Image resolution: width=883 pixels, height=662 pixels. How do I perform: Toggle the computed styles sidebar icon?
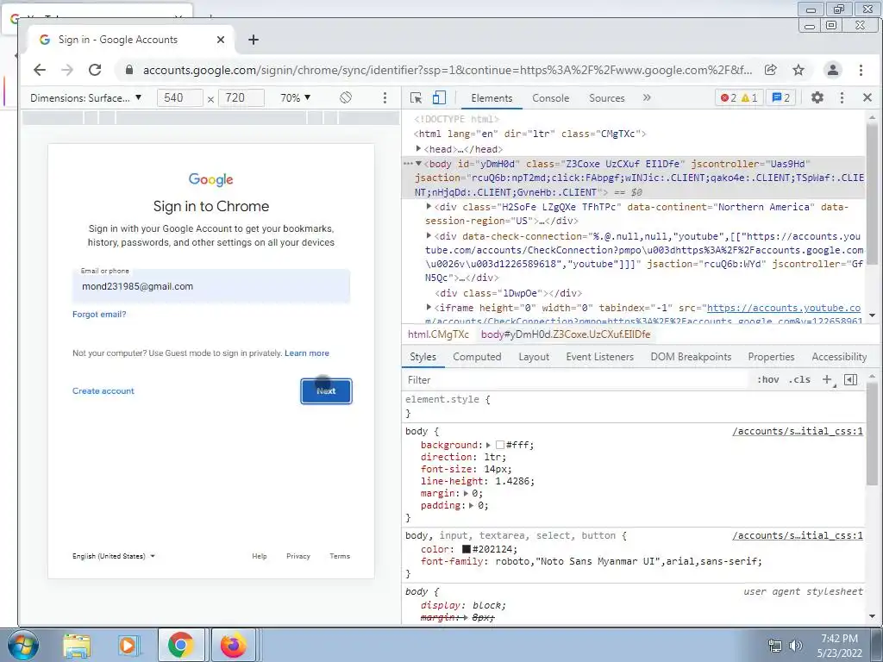pyautogui.click(x=851, y=379)
